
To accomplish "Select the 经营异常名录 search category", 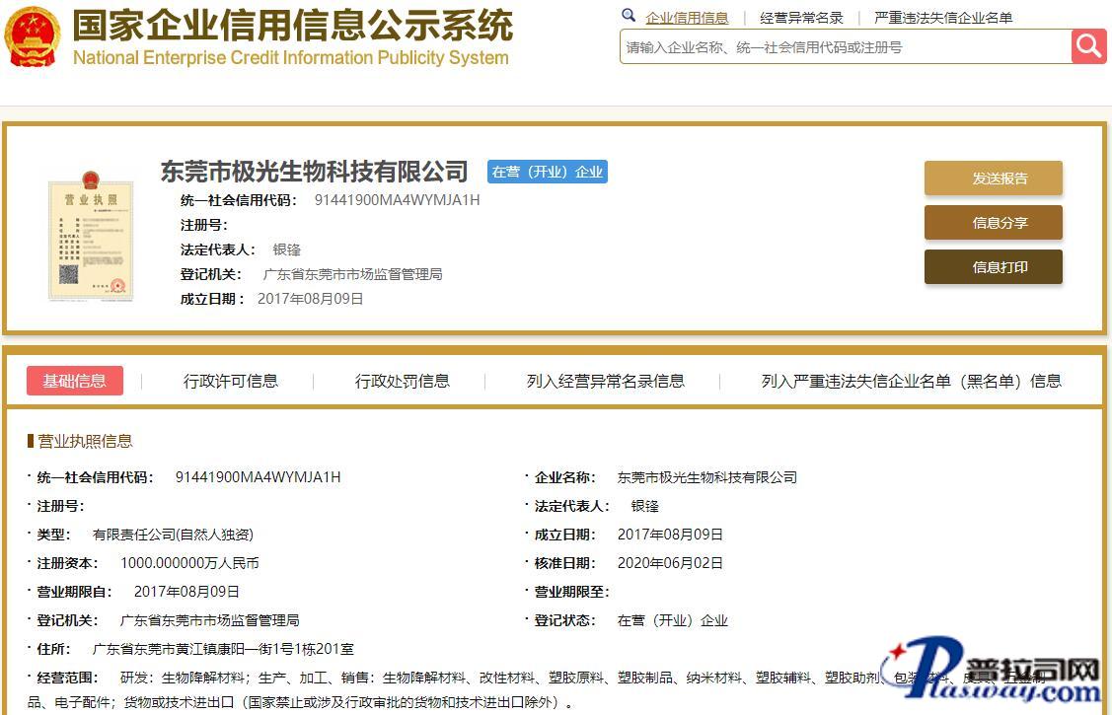I will tap(801, 18).
